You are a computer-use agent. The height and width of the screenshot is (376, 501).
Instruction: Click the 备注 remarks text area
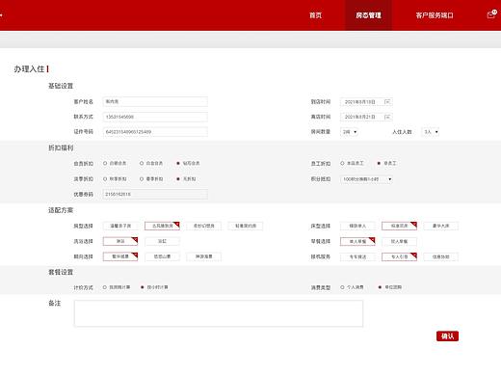tap(219, 313)
